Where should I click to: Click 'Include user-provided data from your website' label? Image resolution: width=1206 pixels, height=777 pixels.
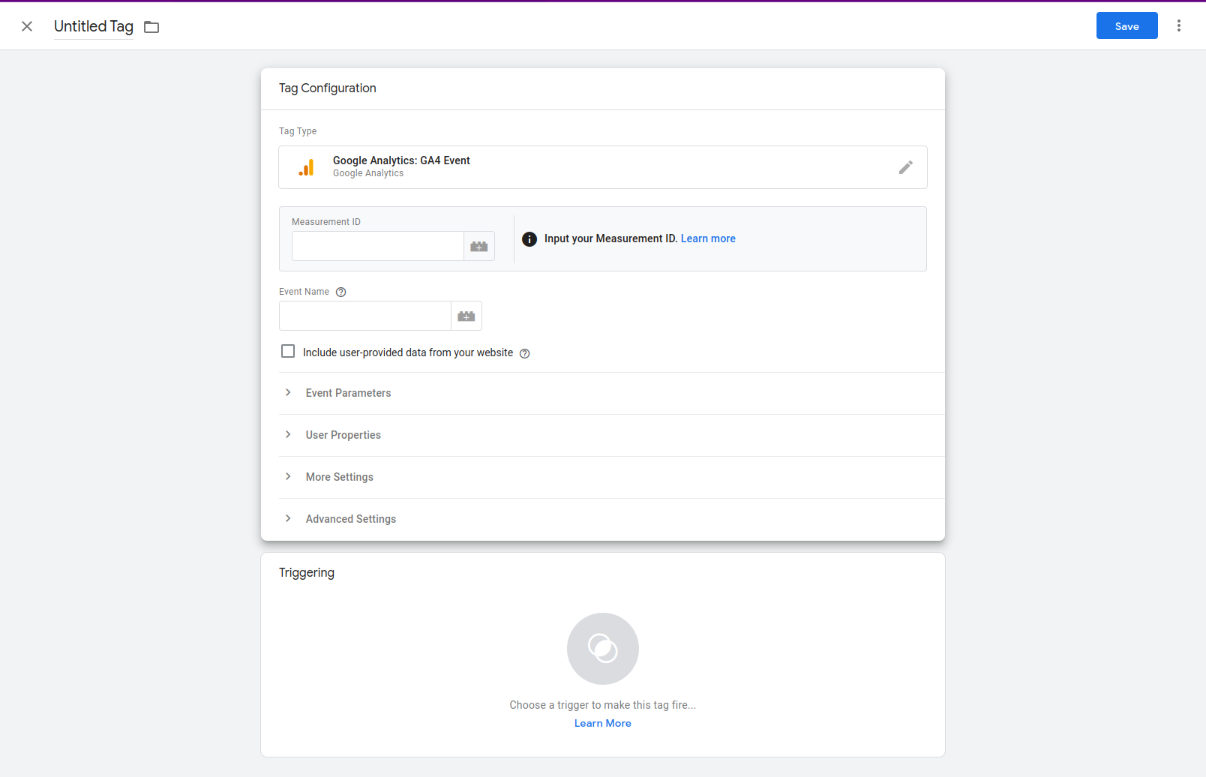(x=408, y=352)
